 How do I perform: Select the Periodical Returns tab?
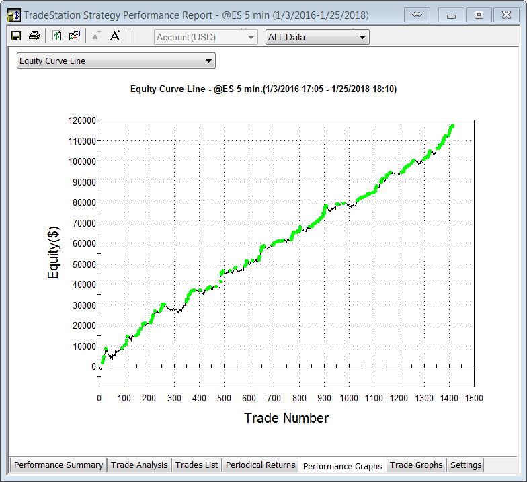pos(260,465)
